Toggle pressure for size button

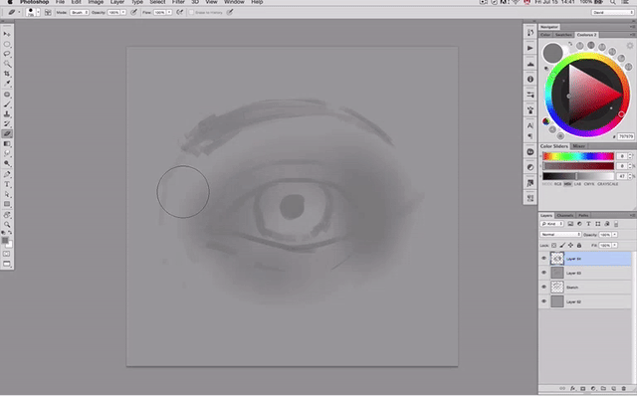click(230, 12)
